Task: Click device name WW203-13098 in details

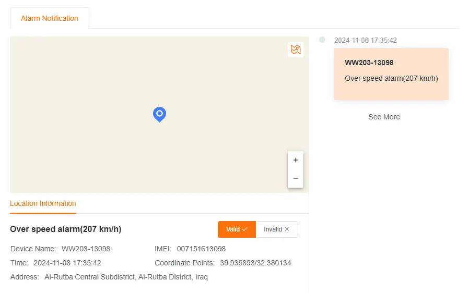Action: click(x=86, y=249)
